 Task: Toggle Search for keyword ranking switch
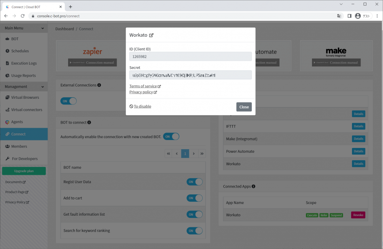click(x=194, y=231)
